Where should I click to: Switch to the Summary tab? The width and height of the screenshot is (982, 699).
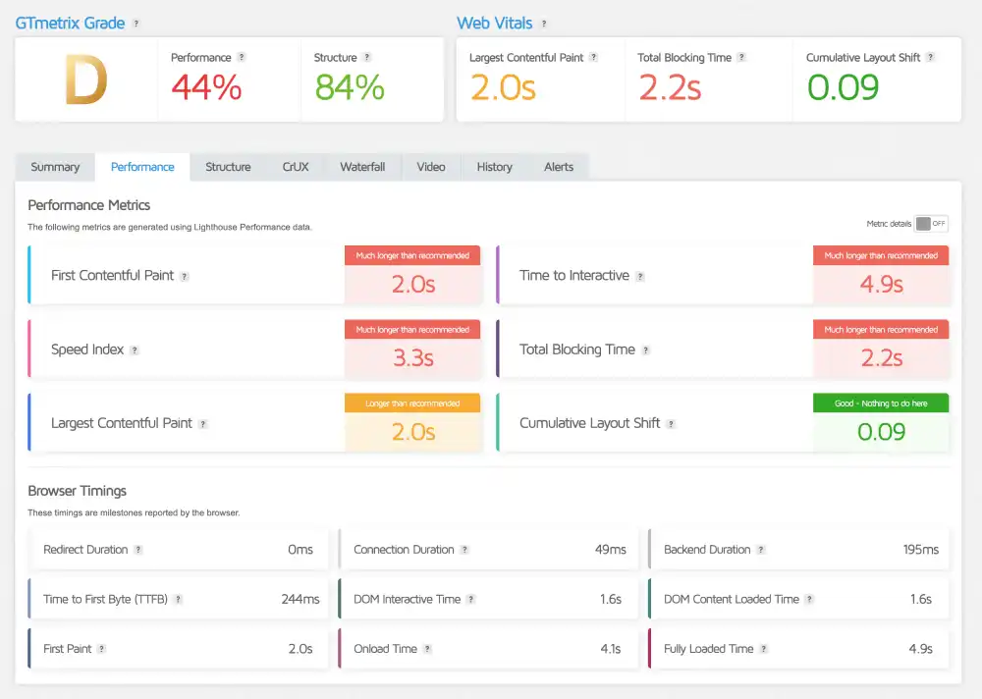(x=55, y=167)
